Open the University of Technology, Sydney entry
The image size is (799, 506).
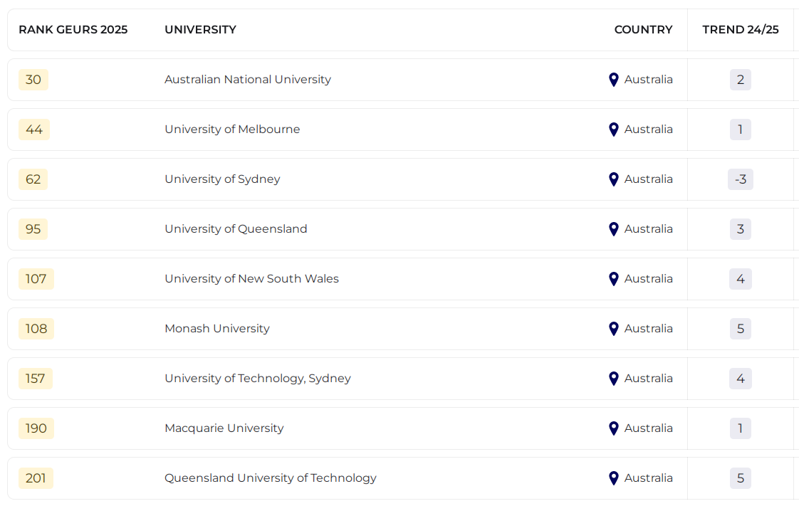[x=258, y=378]
